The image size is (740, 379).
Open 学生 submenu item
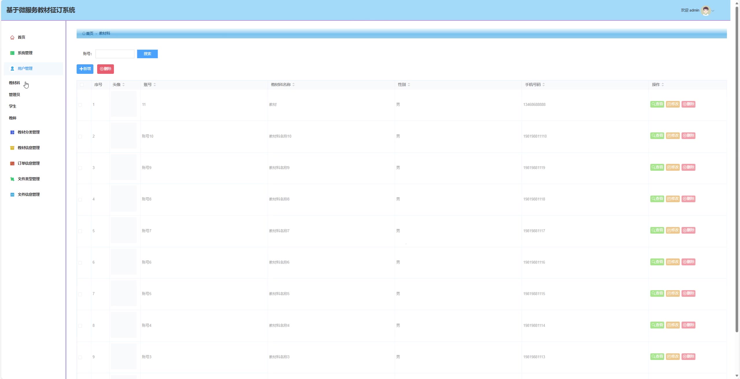(13, 106)
